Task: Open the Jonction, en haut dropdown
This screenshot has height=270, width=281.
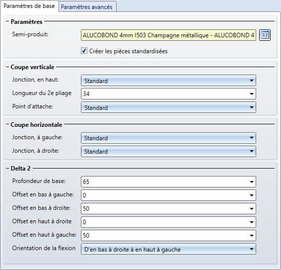Action: 168,81
